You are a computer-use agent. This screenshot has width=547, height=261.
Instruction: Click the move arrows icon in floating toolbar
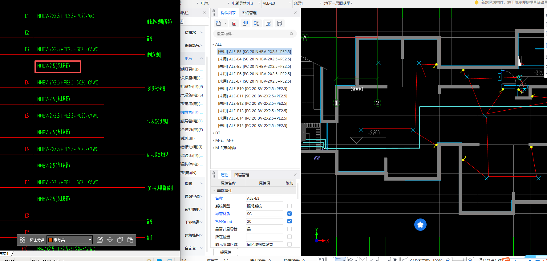pos(110,240)
